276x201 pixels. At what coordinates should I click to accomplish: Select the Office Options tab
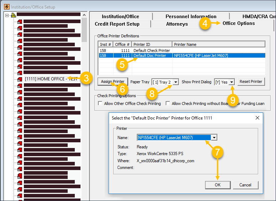click(x=239, y=23)
